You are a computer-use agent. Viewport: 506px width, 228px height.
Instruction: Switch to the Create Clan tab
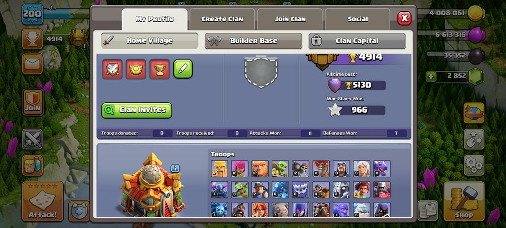222,19
